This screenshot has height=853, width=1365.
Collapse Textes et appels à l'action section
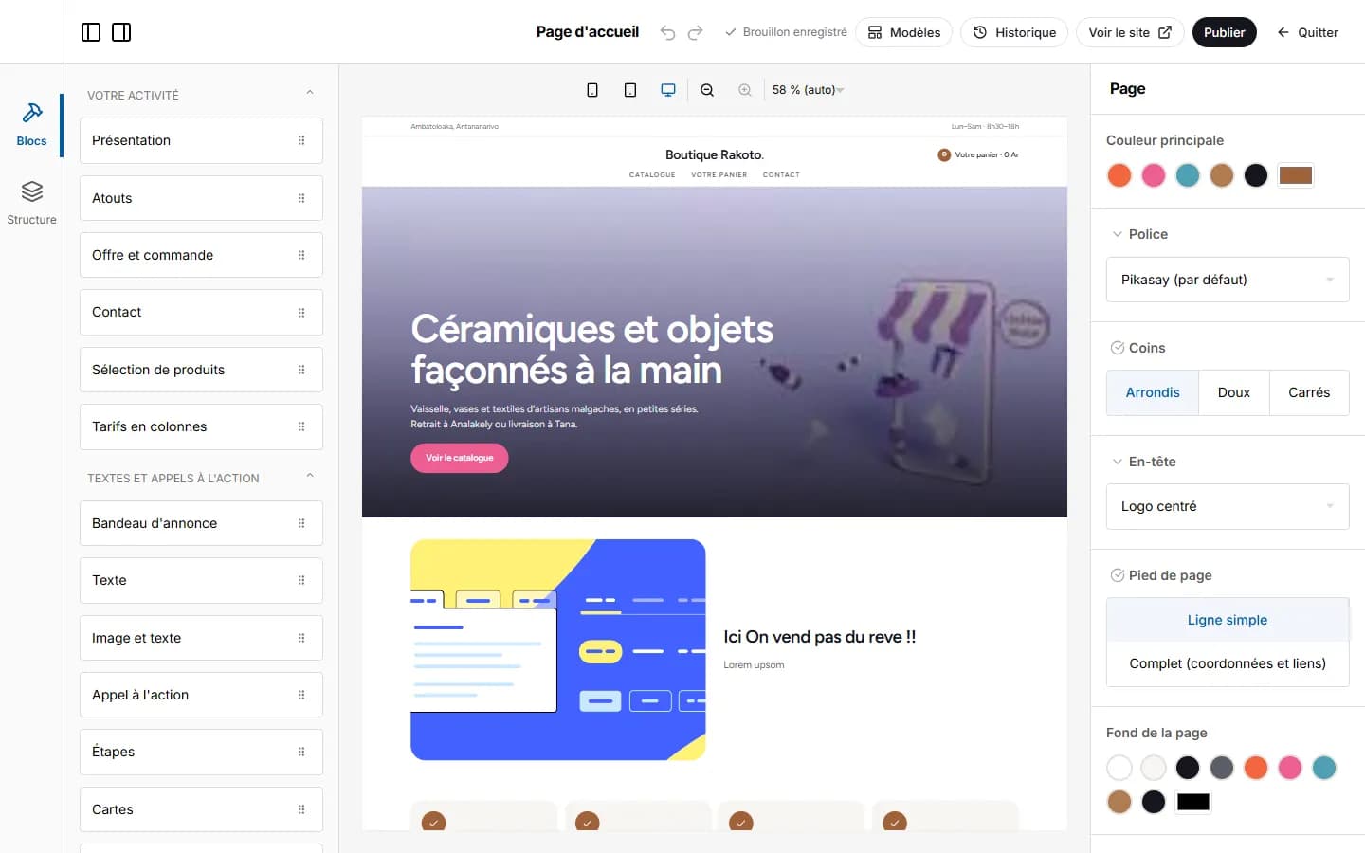pyautogui.click(x=310, y=476)
